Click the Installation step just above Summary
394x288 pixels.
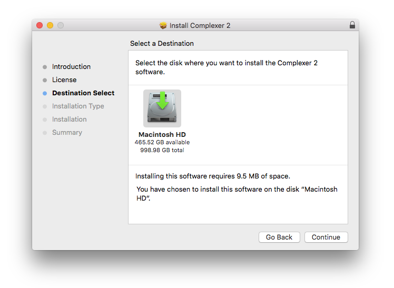tap(69, 120)
